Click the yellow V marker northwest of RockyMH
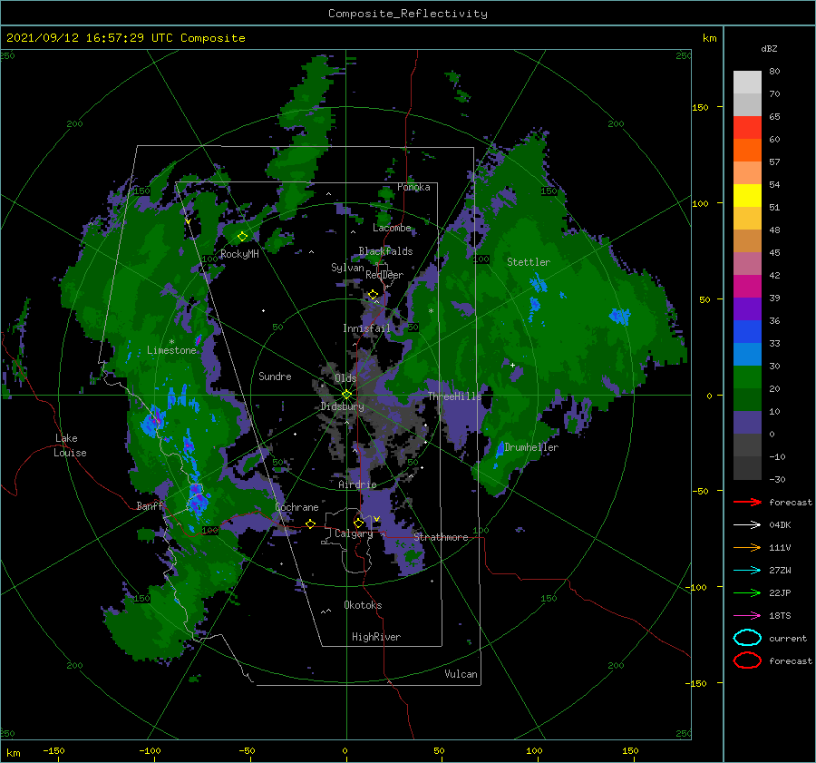The image size is (816, 763). click(x=188, y=222)
